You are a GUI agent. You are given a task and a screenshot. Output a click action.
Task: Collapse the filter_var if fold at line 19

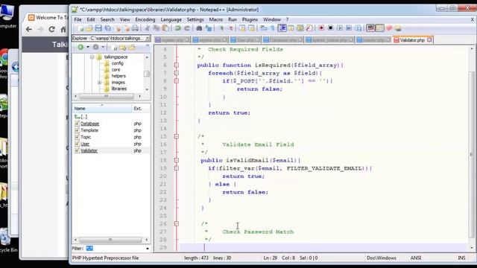pos(177,168)
